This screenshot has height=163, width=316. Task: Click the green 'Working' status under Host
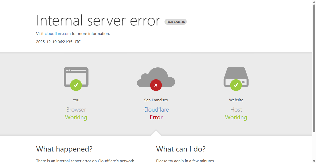coord(236,117)
